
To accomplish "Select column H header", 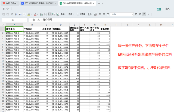I will tap(105, 25).
